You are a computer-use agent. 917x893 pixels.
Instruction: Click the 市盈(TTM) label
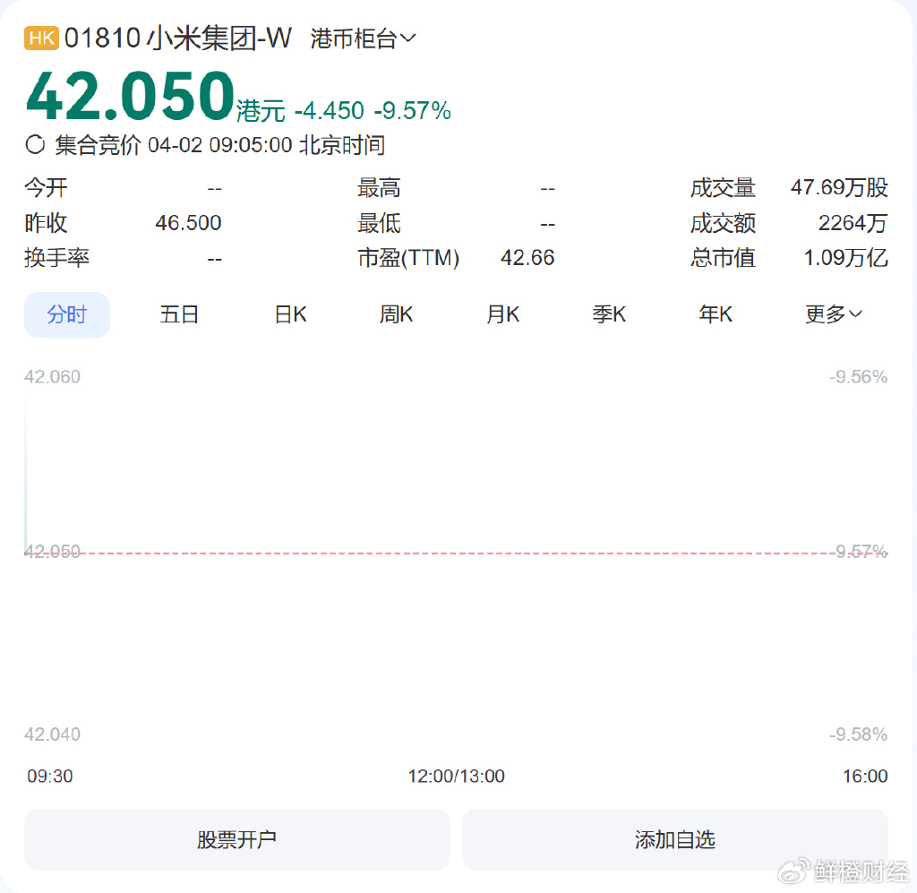408,258
